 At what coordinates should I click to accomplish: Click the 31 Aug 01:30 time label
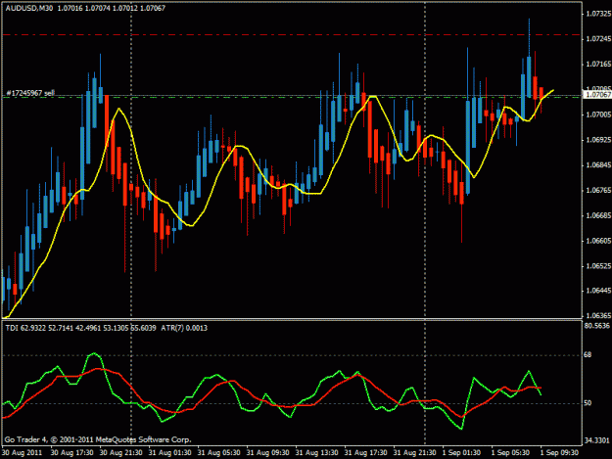[x=169, y=453]
